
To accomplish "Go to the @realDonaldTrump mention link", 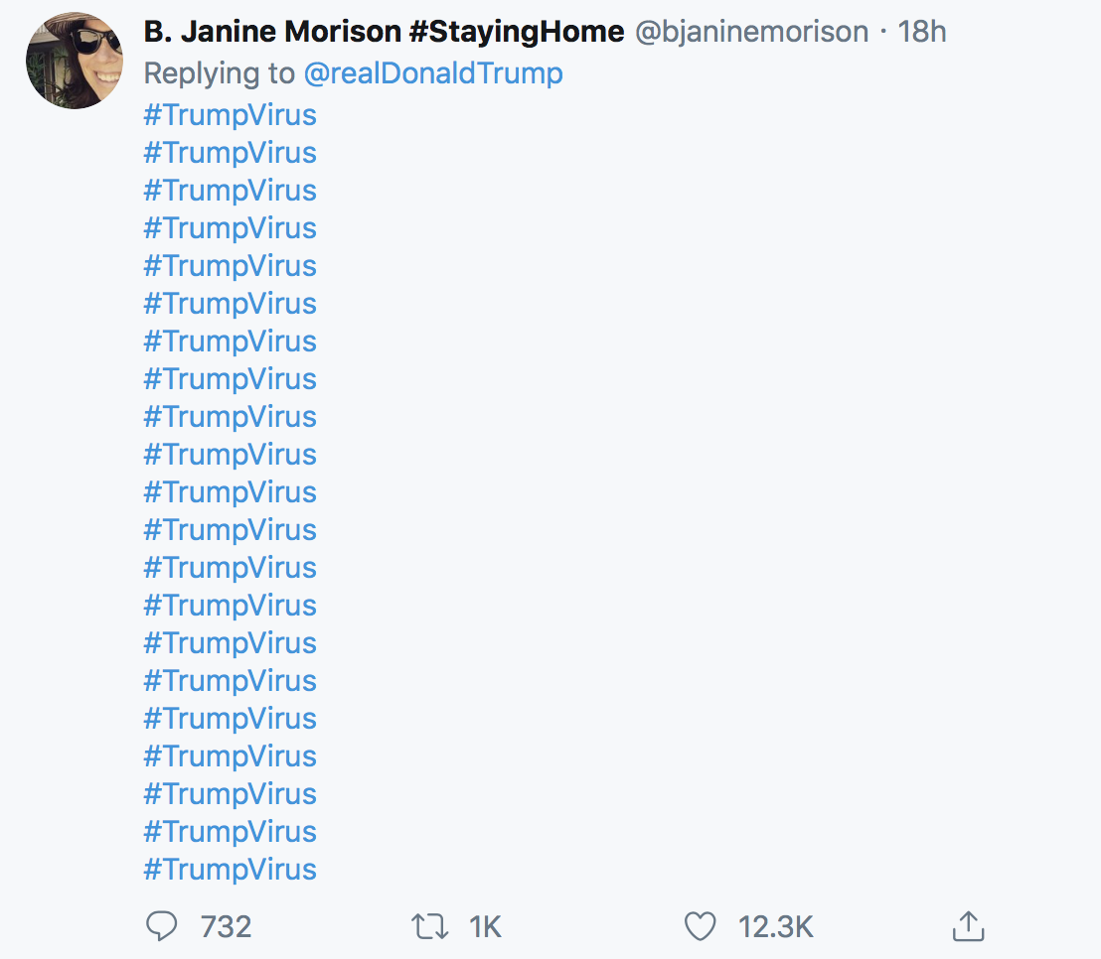I will tap(433, 73).
